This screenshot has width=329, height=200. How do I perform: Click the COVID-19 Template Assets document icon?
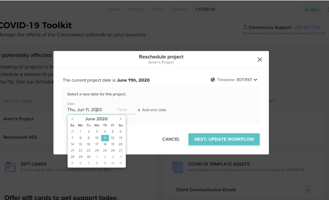click(x=177, y=167)
